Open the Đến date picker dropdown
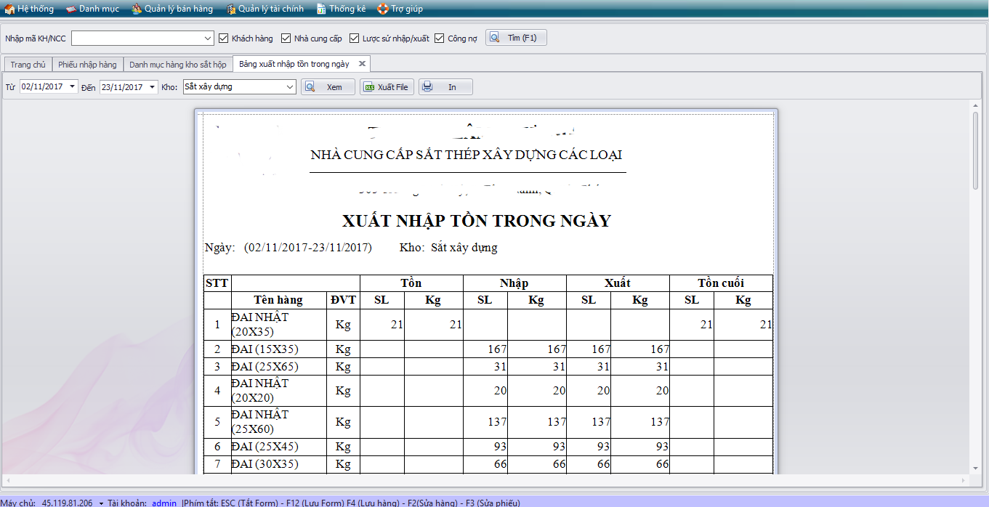This screenshot has width=989, height=507. click(x=152, y=87)
